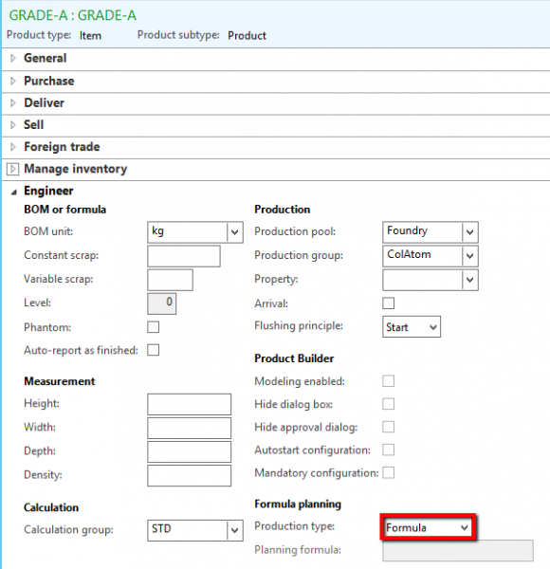Viewport: 550px width, 569px height.
Task: Open the Production group dropdown arrow
Action: pyautogui.click(x=469, y=256)
